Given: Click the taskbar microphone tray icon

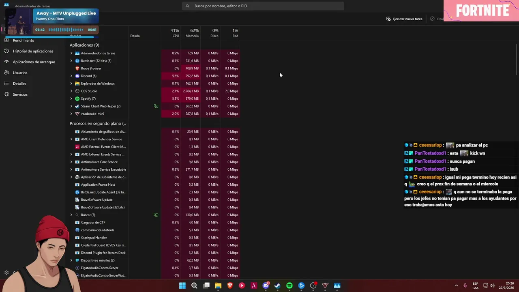Looking at the screenshot, I should click(465, 286).
